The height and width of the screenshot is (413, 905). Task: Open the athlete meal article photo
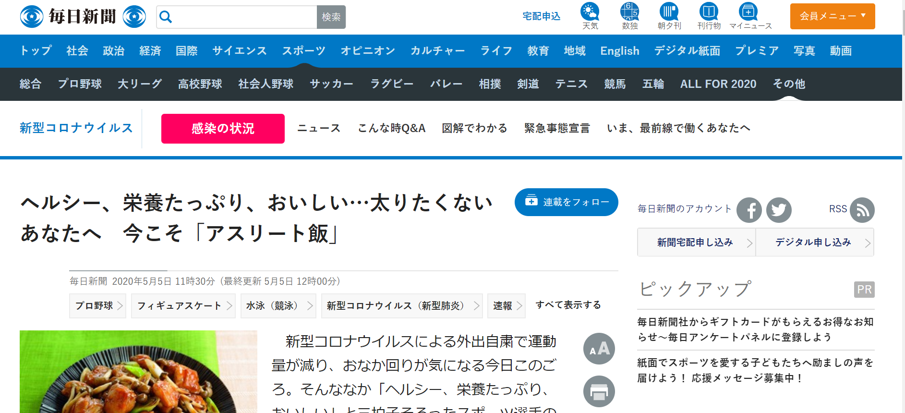pyautogui.click(x=138, y=372)
